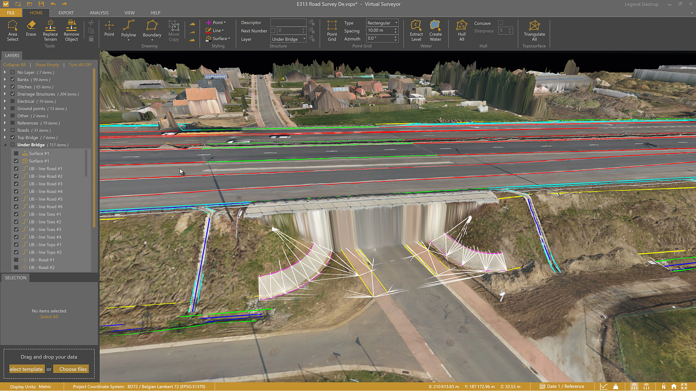
Task: Switch to the ANALYSIS ribbon tab
Action: pyautogui.click(x=99, y=13)
